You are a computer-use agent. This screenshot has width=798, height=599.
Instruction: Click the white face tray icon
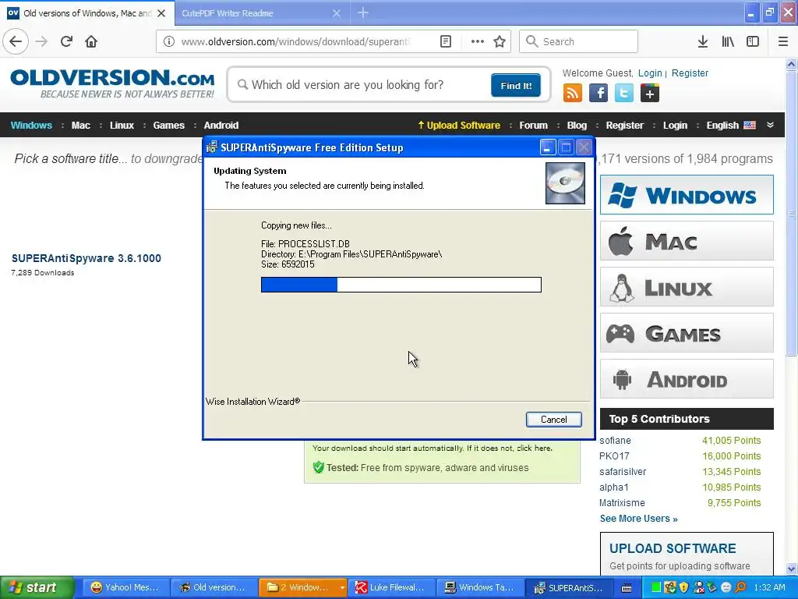pos(726,588)
